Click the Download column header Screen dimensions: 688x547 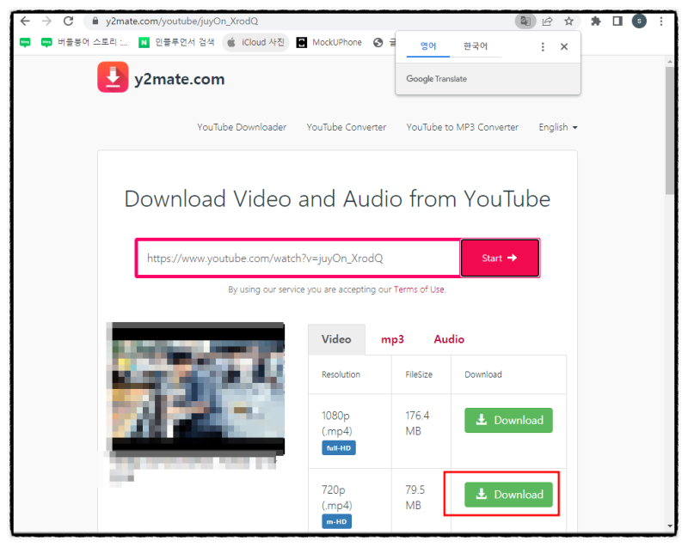coord(483,374)
